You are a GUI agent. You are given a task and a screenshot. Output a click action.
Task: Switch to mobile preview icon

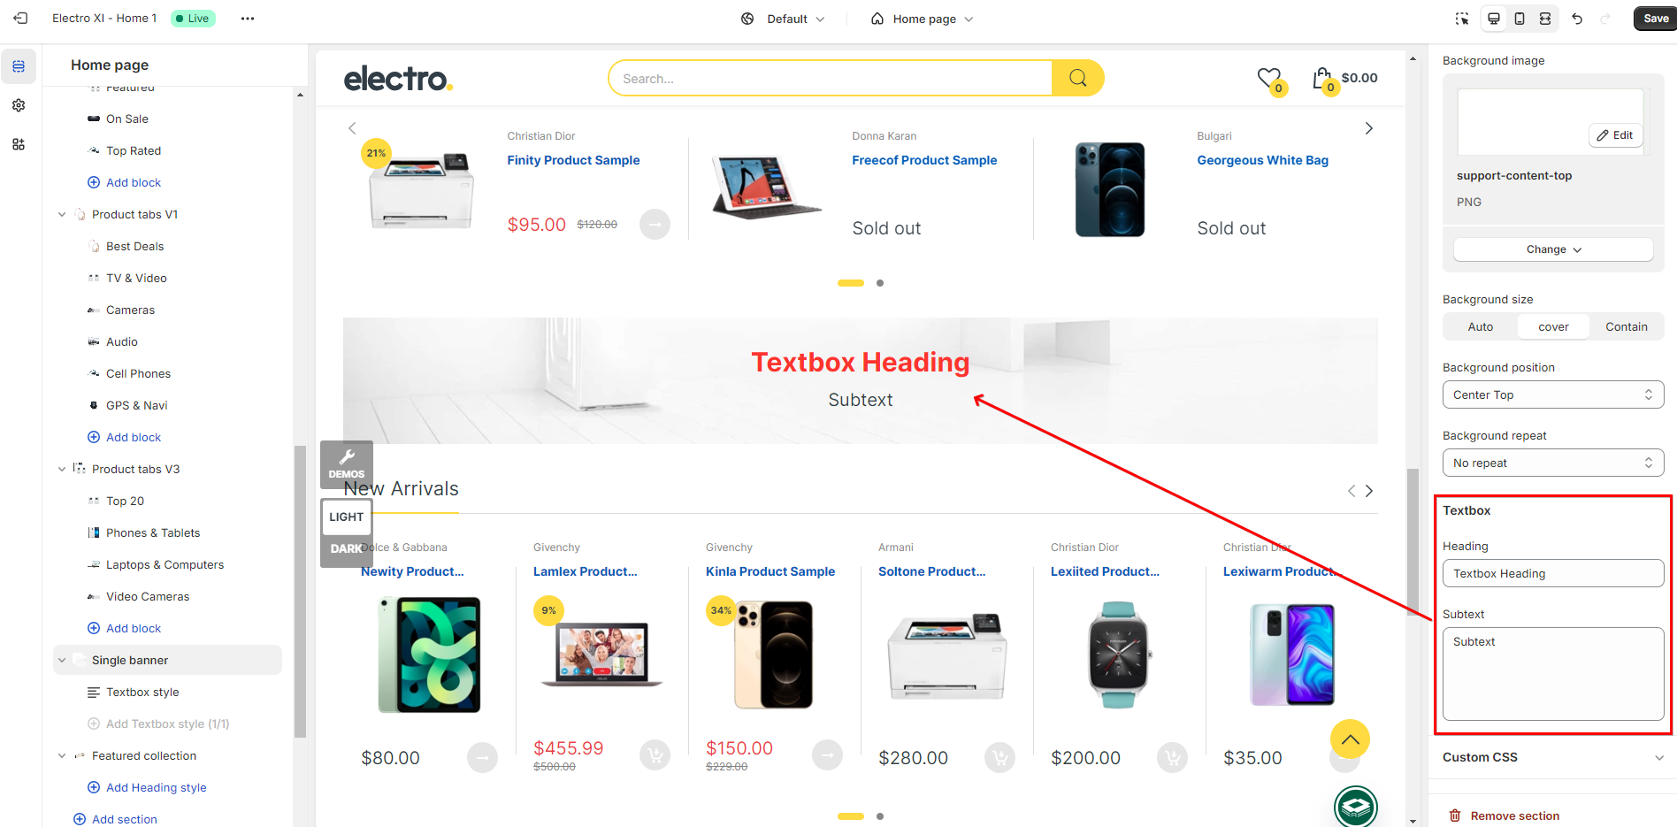click(1520, 19)
